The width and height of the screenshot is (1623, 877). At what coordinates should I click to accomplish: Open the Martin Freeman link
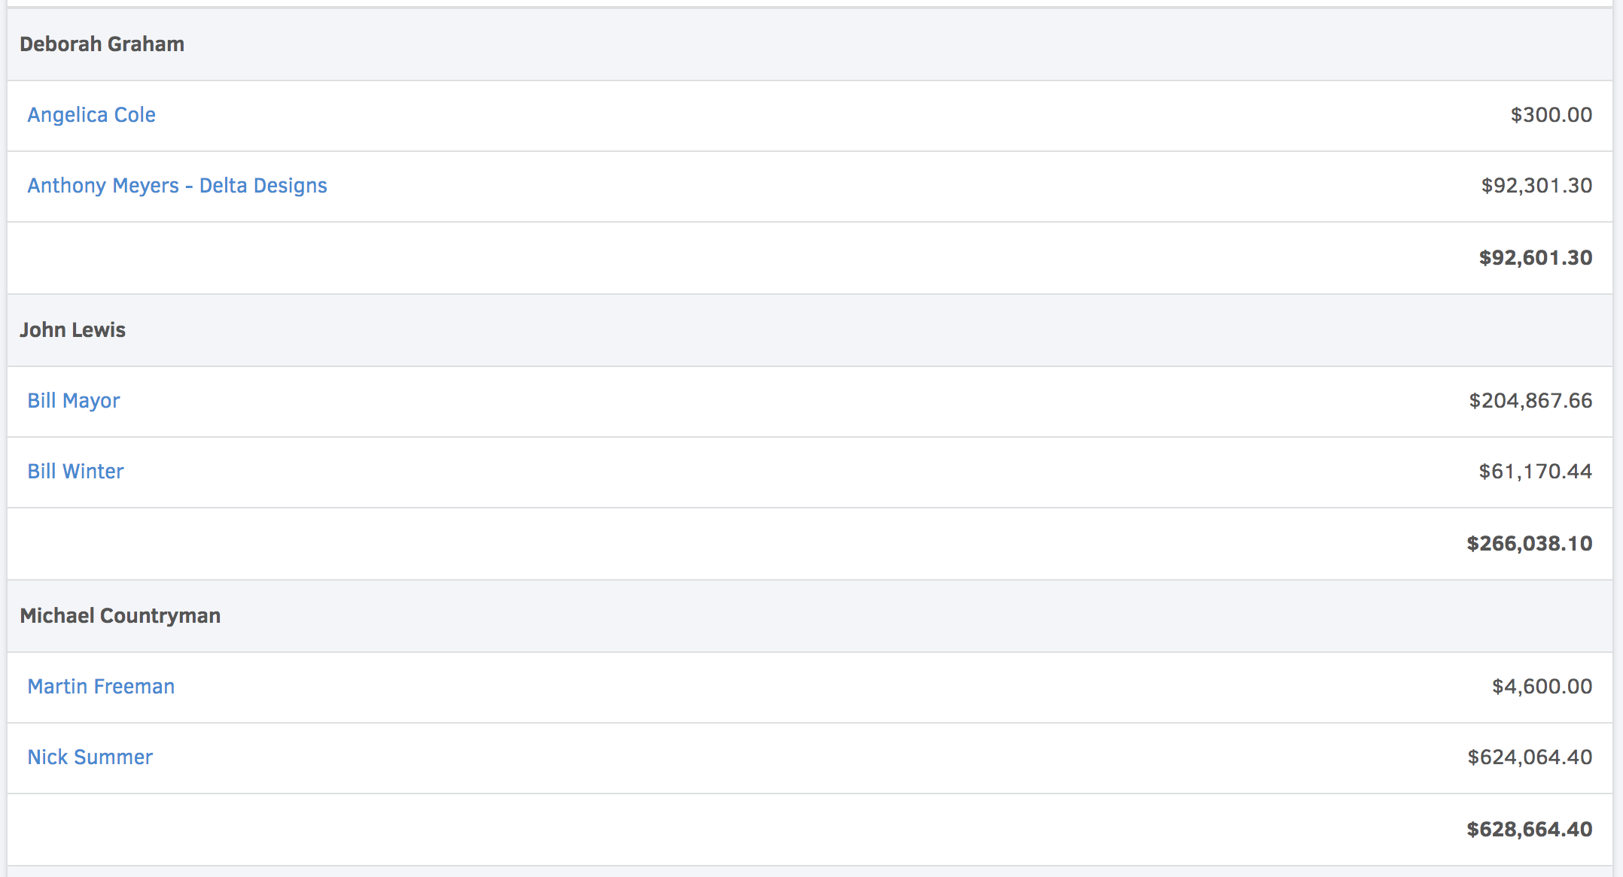pyautogui.click(x=101, y=687)
